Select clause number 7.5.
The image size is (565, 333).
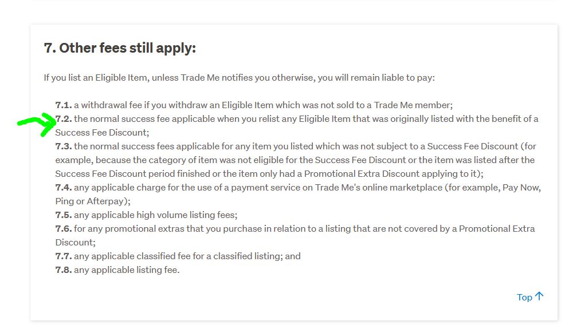[63, 215]
